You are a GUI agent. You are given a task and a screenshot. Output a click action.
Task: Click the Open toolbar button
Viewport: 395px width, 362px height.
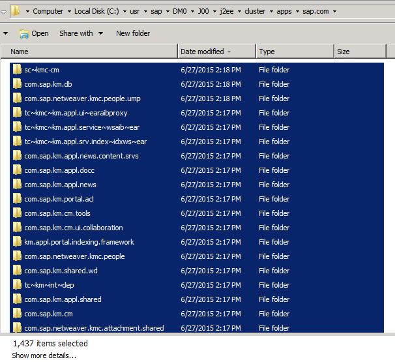coord(34,33)
